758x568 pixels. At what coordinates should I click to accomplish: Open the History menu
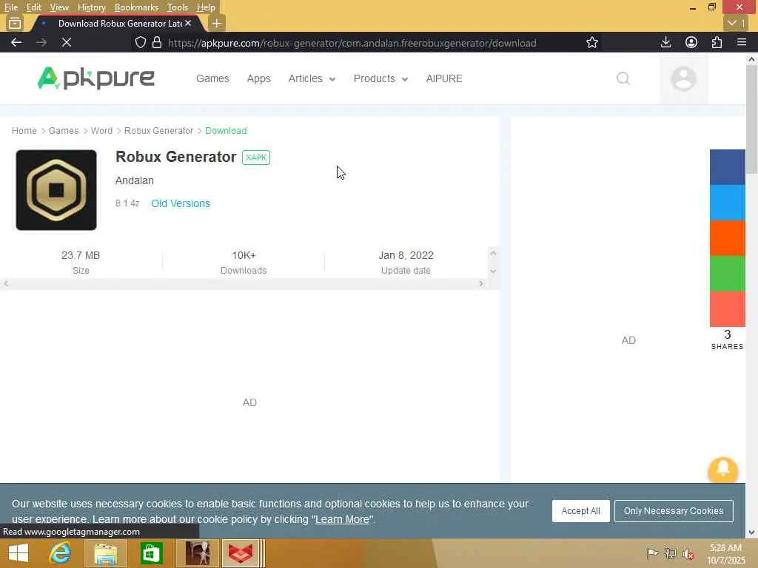[91, 7]
